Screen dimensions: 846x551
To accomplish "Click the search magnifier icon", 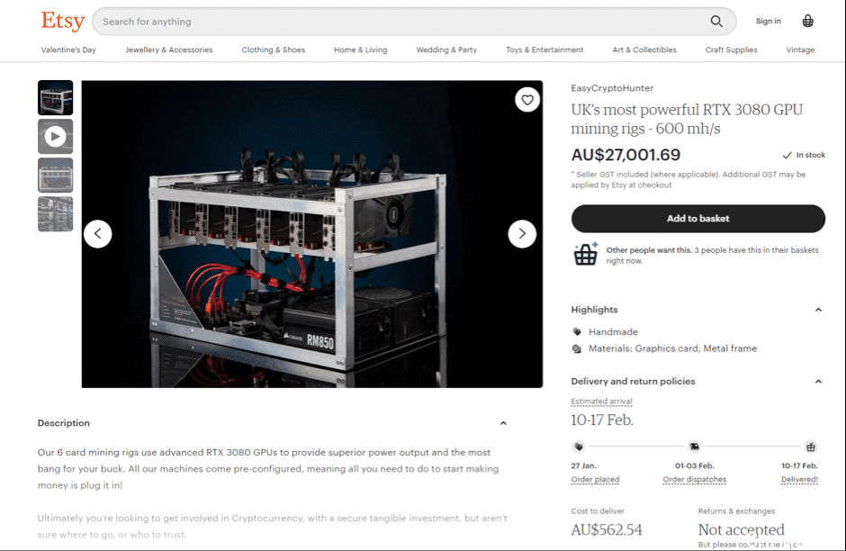I will [716, 21].
